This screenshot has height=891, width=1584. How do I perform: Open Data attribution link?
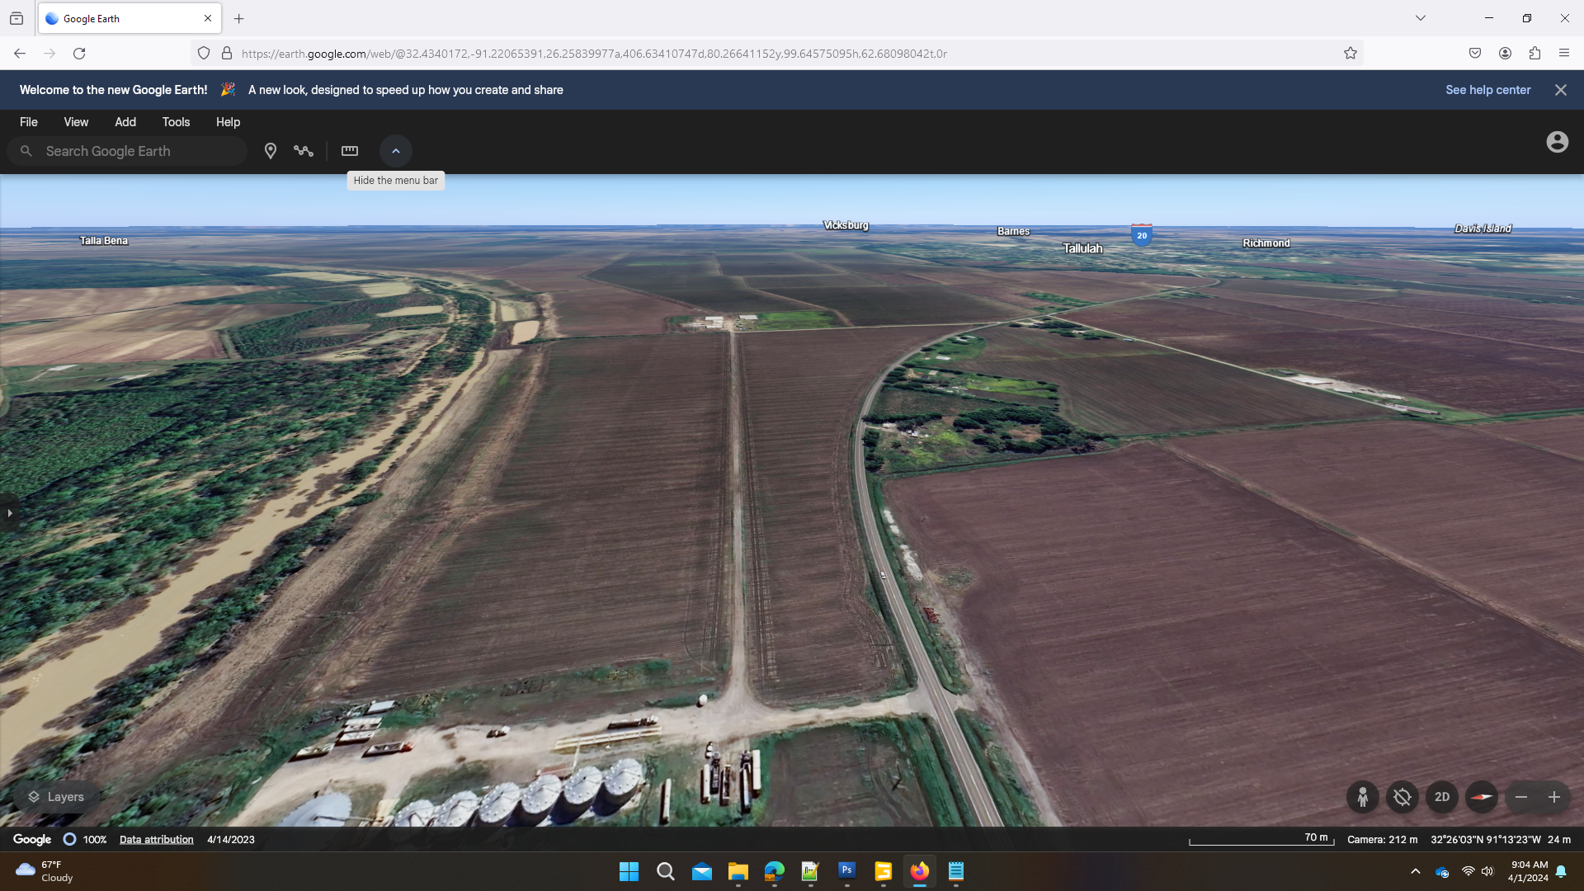click(156, 840)
